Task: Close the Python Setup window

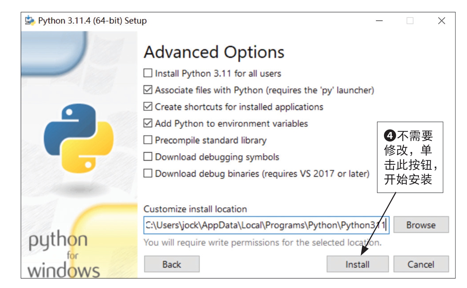Action: coord(442,21)
